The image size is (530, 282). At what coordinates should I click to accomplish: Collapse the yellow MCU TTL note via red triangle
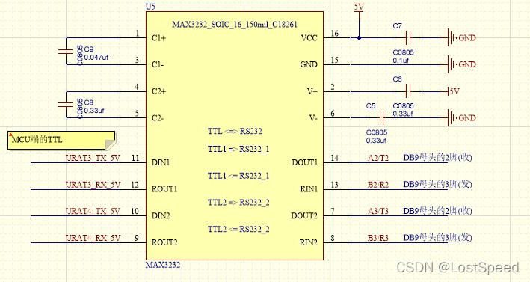click(x=10, y=135)
